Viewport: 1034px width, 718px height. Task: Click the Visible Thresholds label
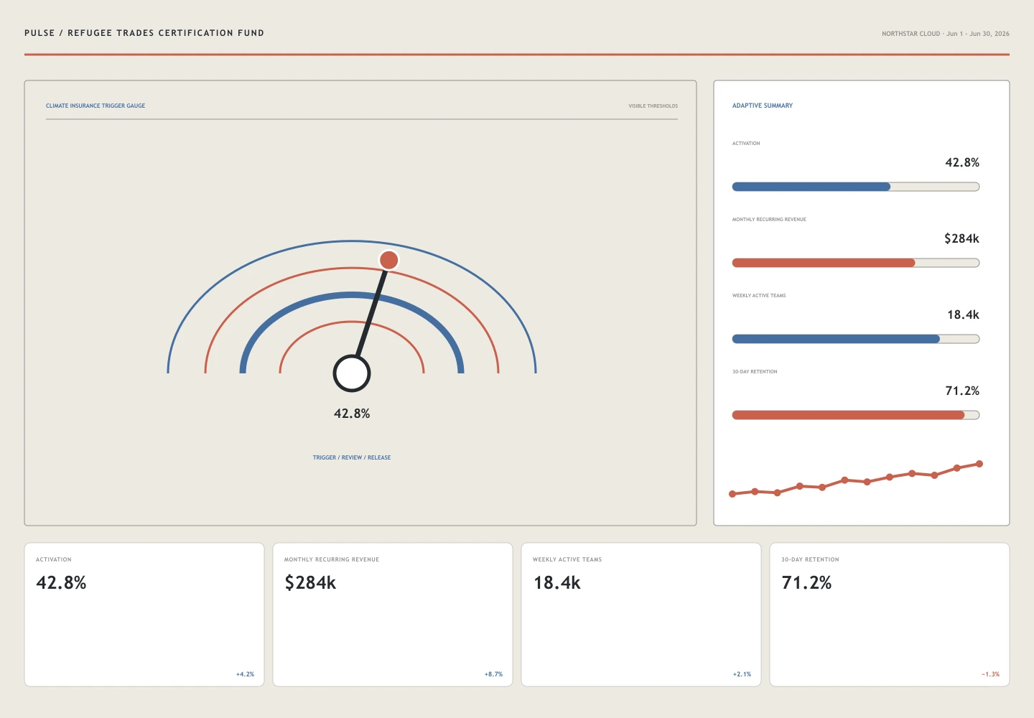pos(653,106)
